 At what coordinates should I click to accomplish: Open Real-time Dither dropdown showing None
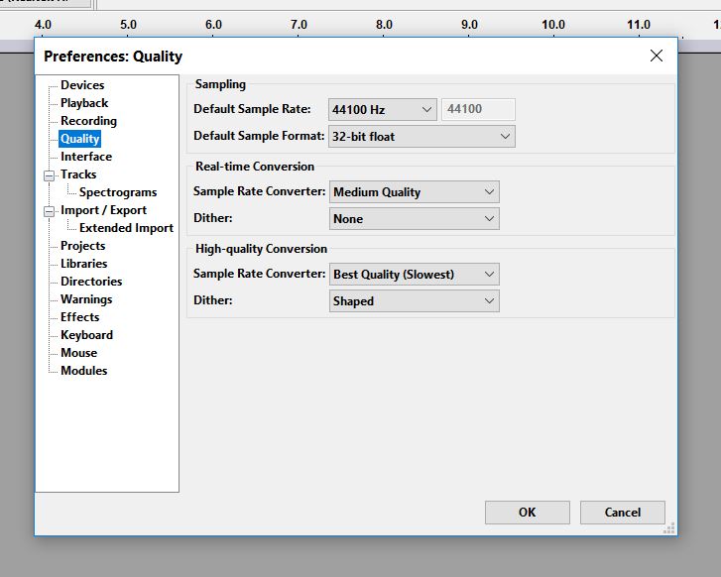tap(415, 219)
